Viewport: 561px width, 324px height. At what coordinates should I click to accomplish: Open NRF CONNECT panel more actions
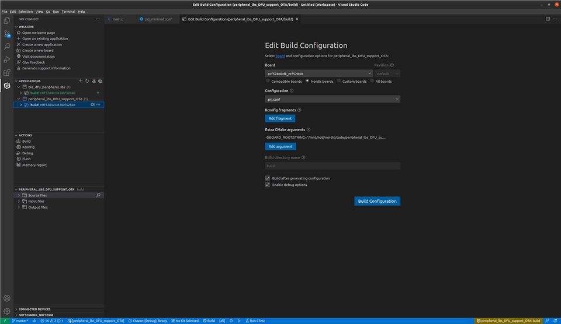[98, 19]
